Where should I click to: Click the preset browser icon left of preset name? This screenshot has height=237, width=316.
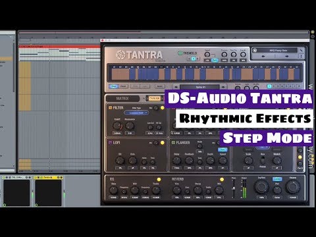click(x=255, y=50)
